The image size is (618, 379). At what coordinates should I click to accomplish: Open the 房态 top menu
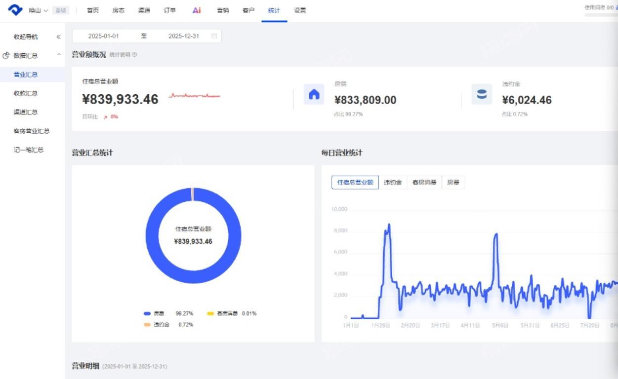point(118,10)
